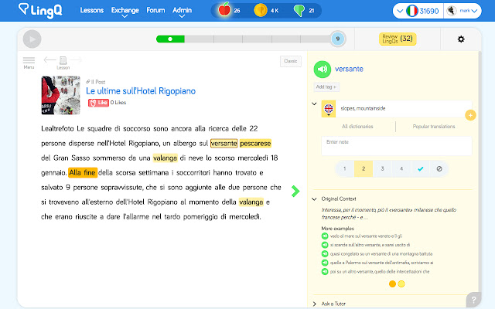Open the Lessons menu item
The width and height of the screenshot is (495, 309).
click(x=92, y=10)
